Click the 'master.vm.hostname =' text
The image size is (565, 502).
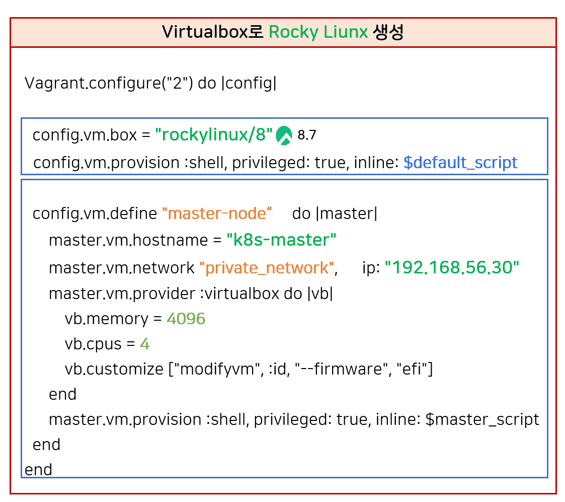135,240
